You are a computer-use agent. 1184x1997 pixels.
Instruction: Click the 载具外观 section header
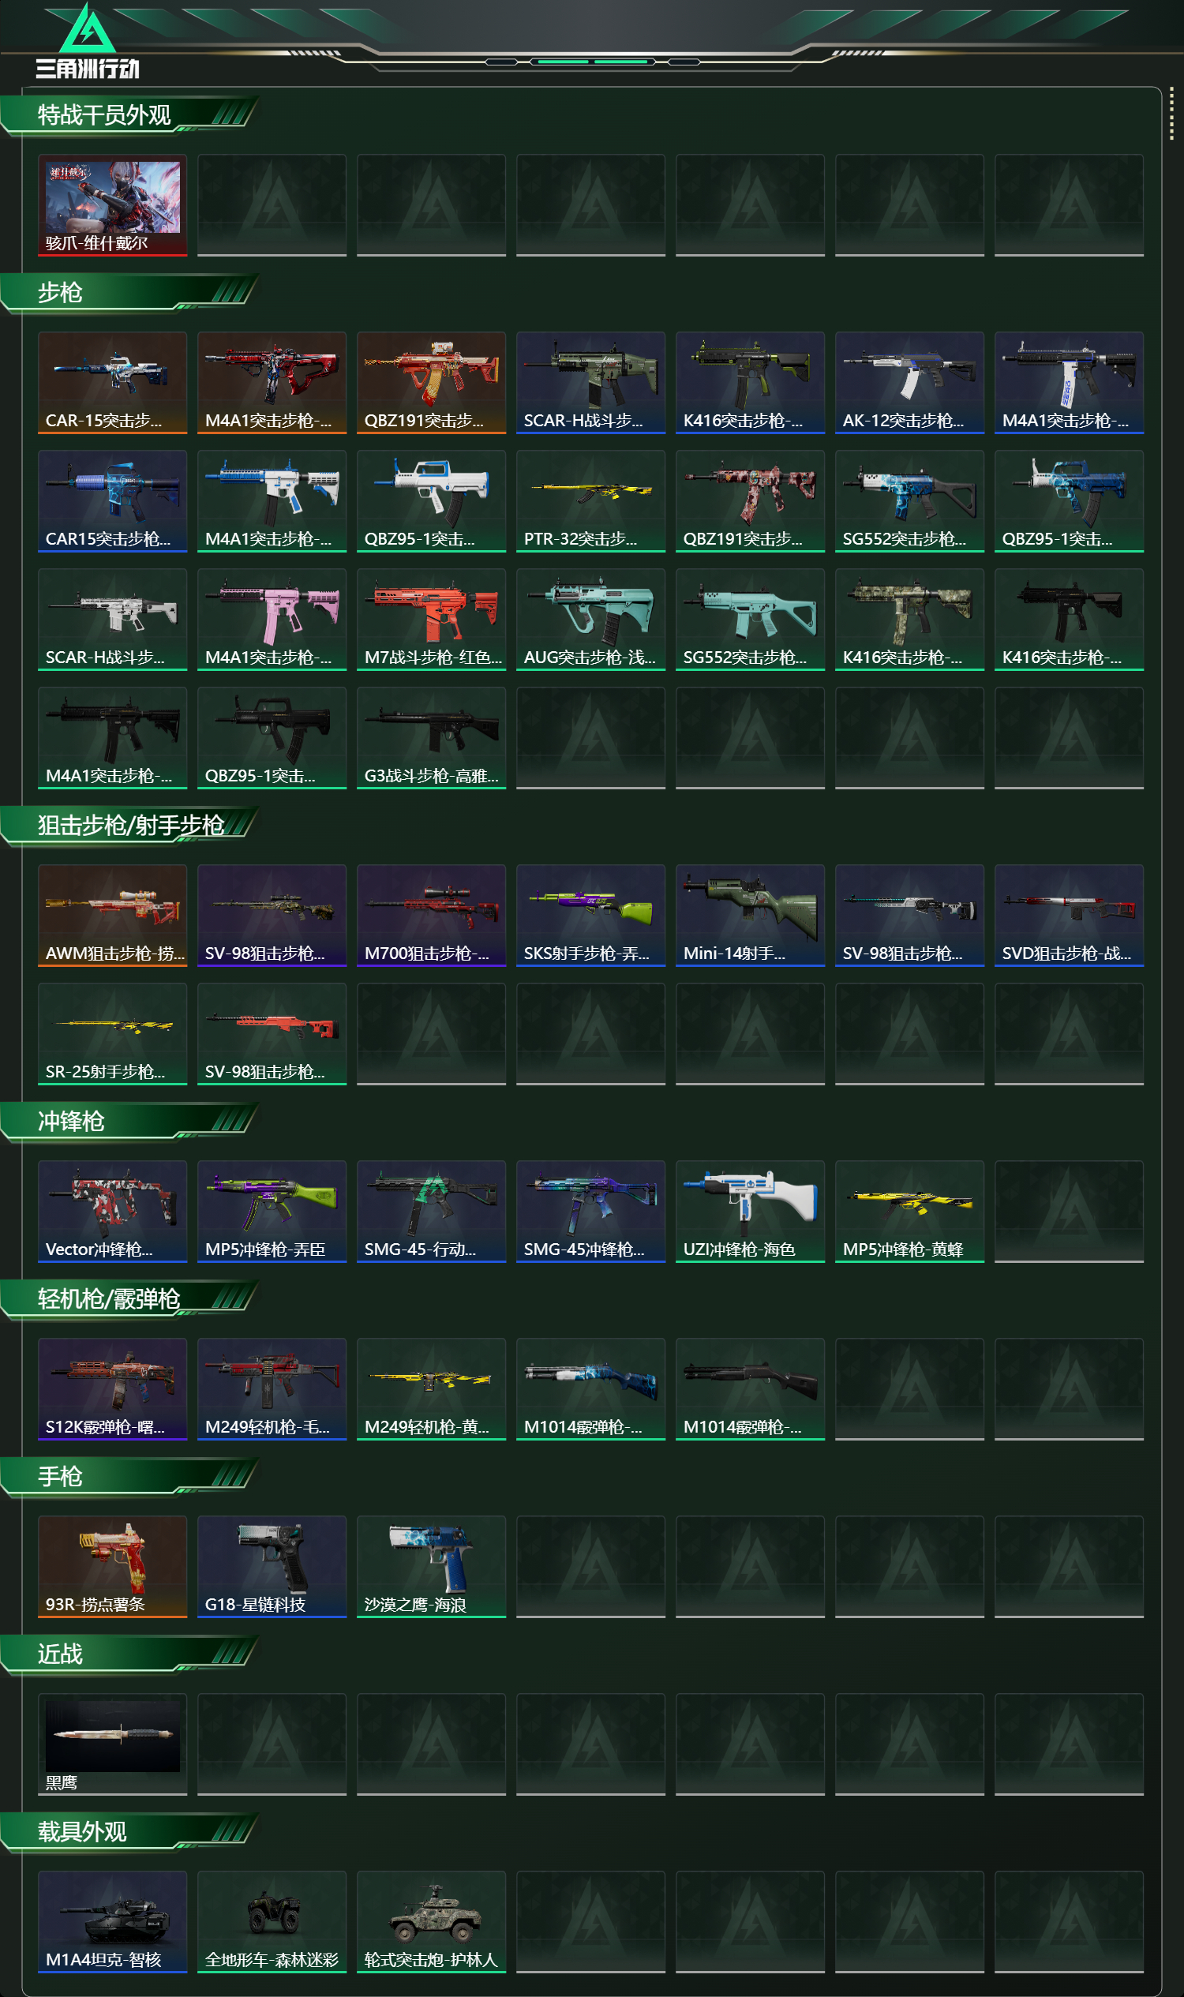pyautogui.click(x=82, y=1831)
